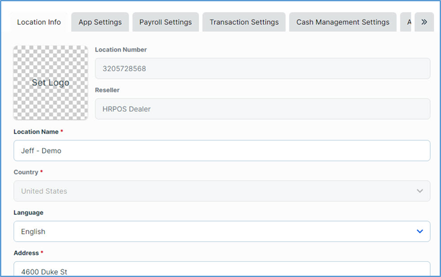Viewport: 441px width, 277px height.
Task: Click the Address label text
Action: [x=26, y=253]
